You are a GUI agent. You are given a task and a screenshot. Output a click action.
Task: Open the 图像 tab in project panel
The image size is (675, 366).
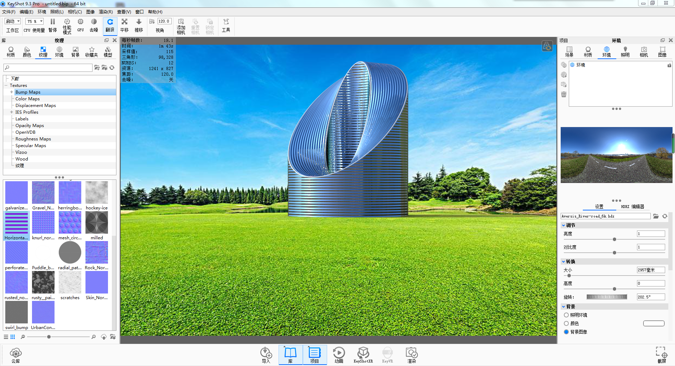coord(662,52)
